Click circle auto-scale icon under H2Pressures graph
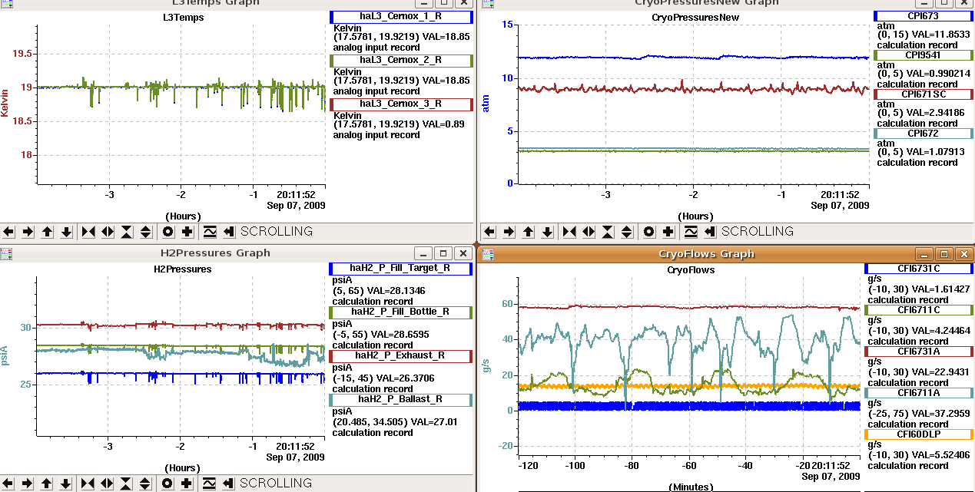Screen dimensions: 975x492 click(167, 483)
